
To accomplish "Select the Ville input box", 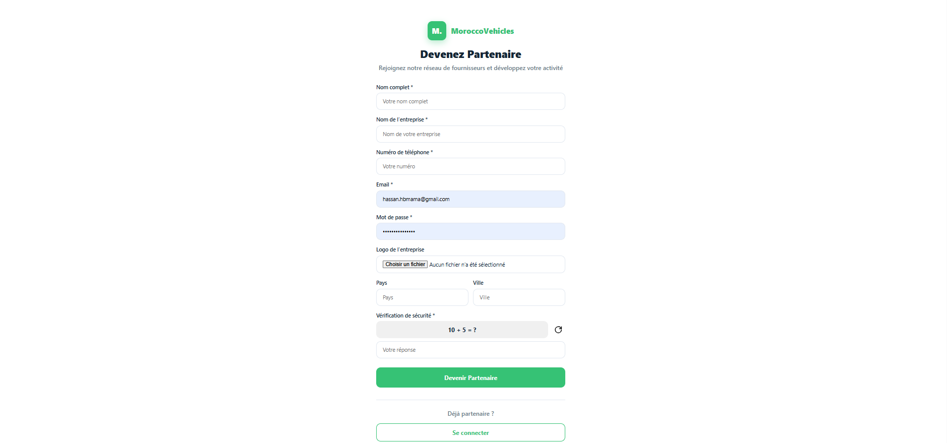I will point(519,297).
